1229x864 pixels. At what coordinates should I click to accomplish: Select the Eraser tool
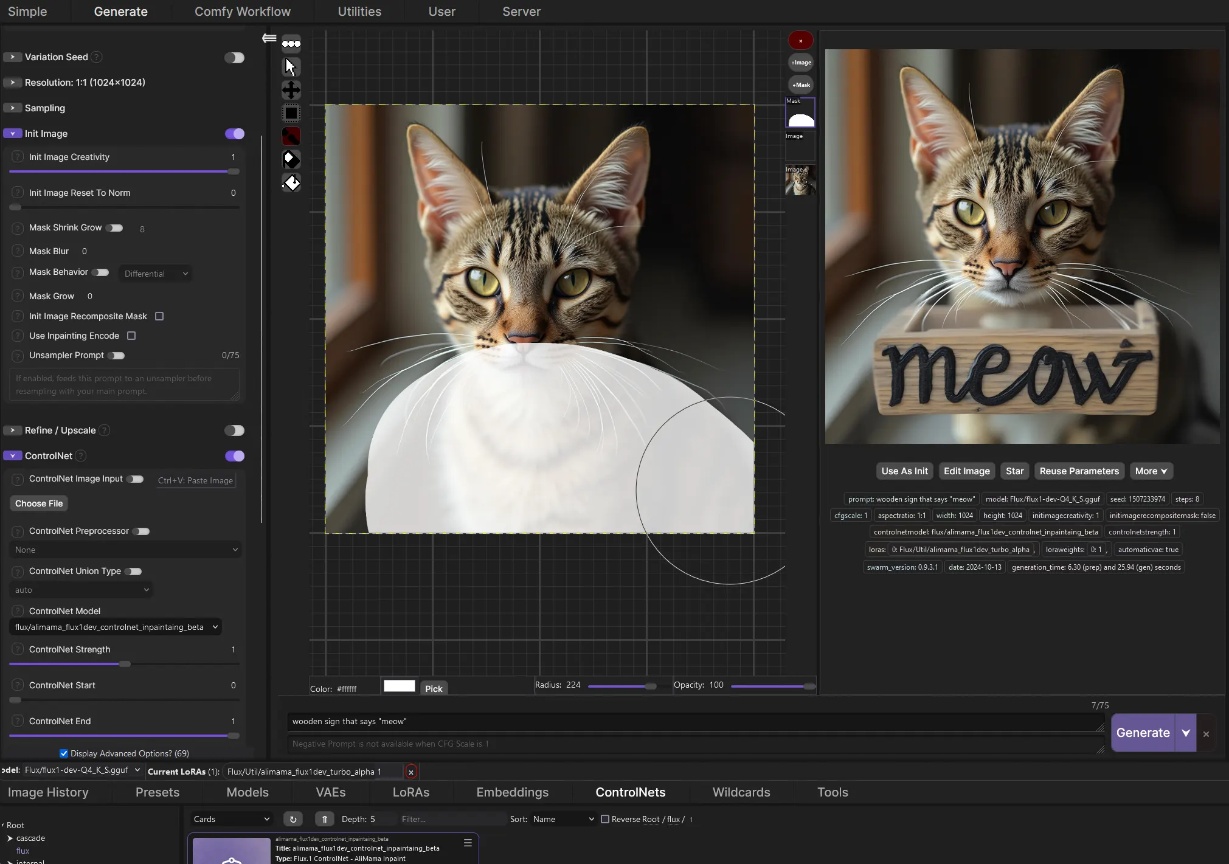[x=291, y=159]
